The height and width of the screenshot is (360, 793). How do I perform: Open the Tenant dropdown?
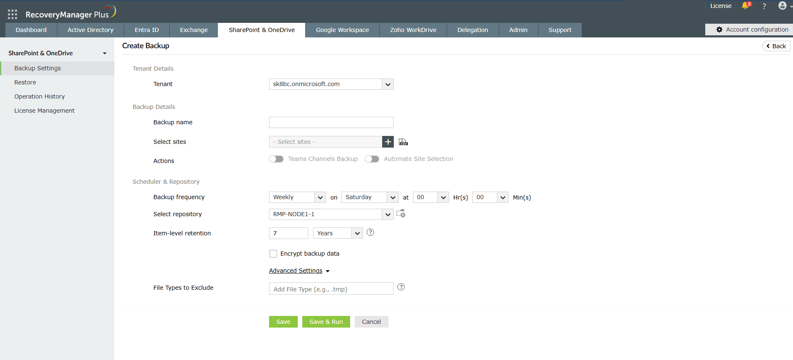[x=331, y=84]
